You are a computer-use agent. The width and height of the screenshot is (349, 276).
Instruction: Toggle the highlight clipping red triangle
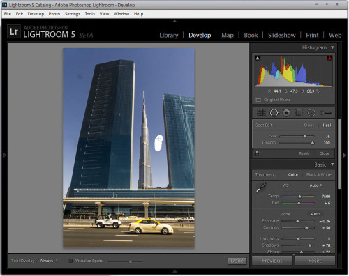pos(329,58)
